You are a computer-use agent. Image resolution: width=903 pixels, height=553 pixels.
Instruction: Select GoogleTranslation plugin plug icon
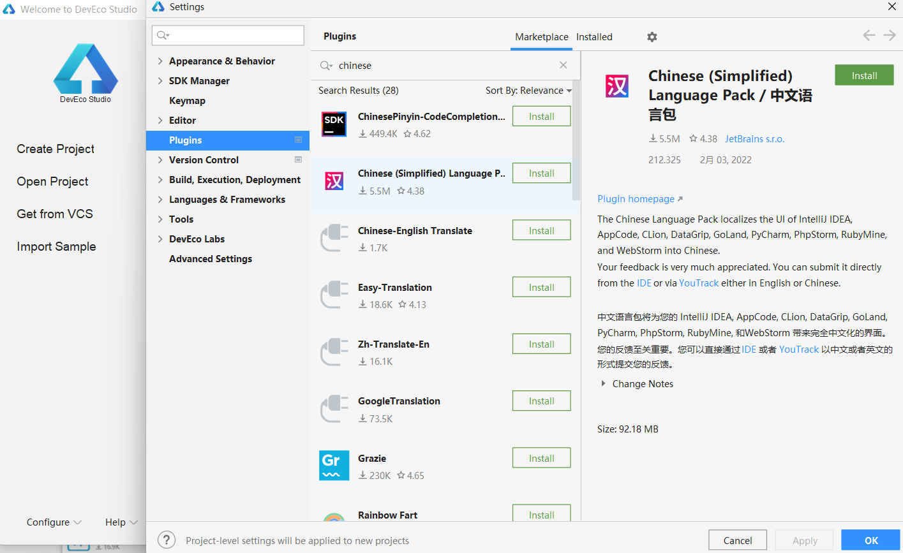pyautogui.click(x=334, y=408)
